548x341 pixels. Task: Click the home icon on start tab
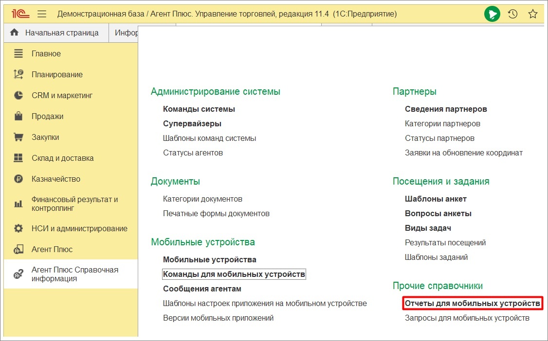click(14, 33)
